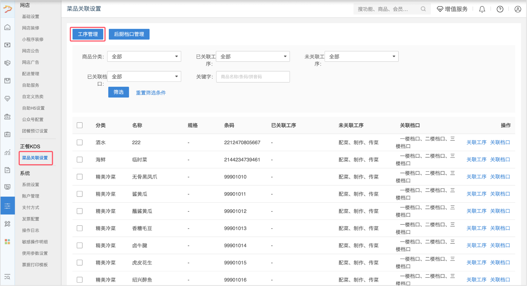Open 基础设置 in the side menu

point(31,16)
